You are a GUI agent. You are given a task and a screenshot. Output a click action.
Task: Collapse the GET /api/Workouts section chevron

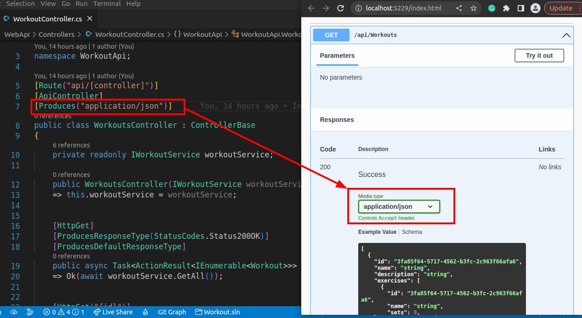click(x=566, y=35)
